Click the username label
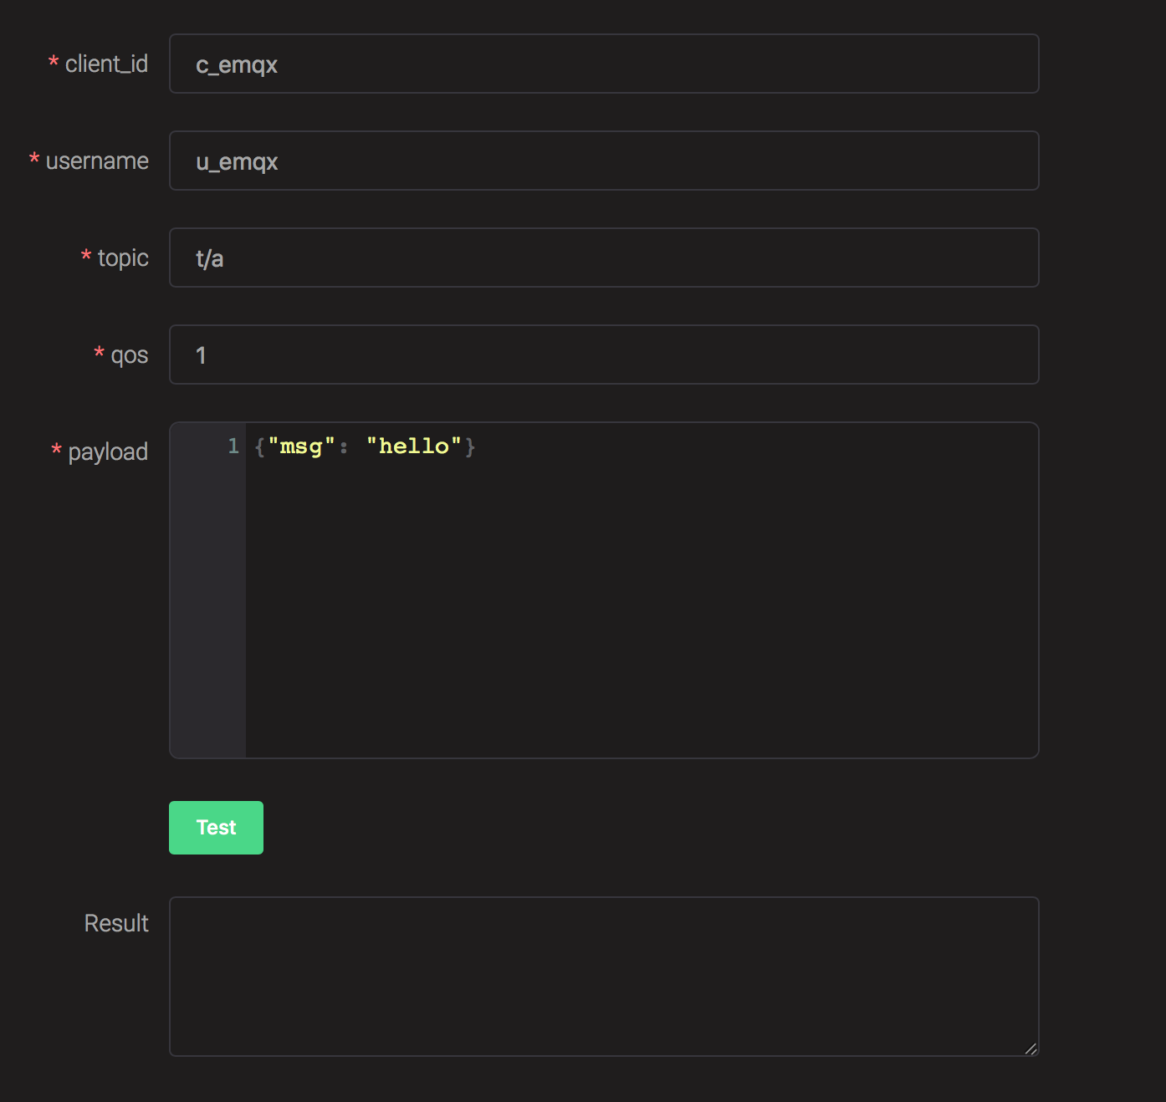The image size is (1166, 1102). [97, 161]
